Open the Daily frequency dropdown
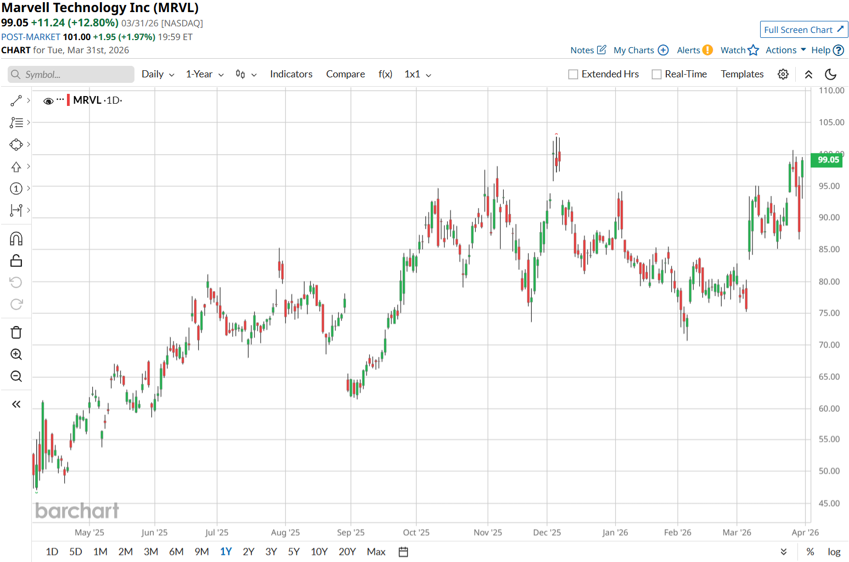The image size is (849, 562). [x=158, y=74]
